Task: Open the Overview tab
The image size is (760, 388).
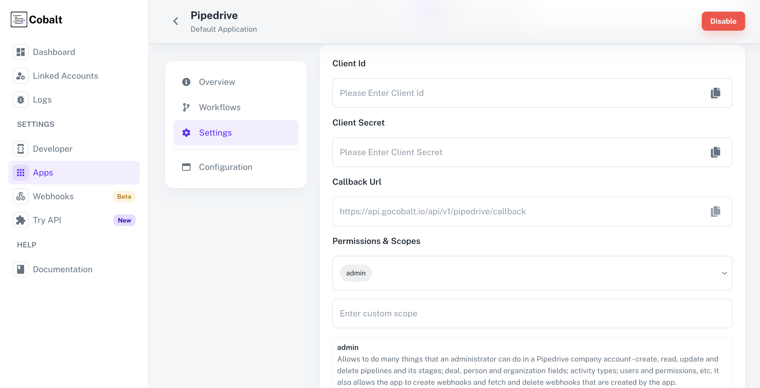Action: click(x=217, y=82)
